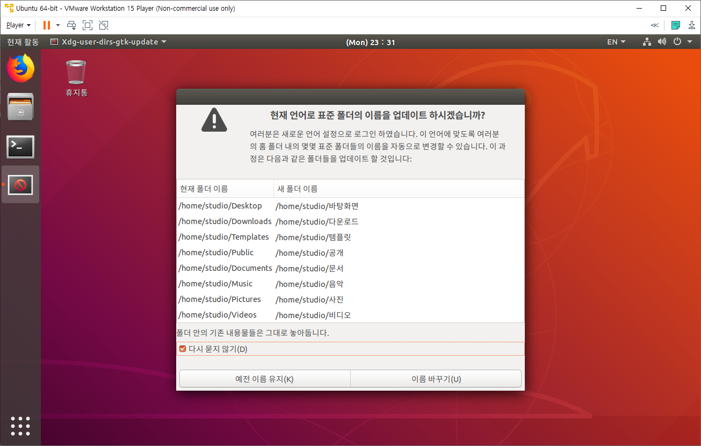Click 이름 바꾸기(U) button

(x=436, y=379)
